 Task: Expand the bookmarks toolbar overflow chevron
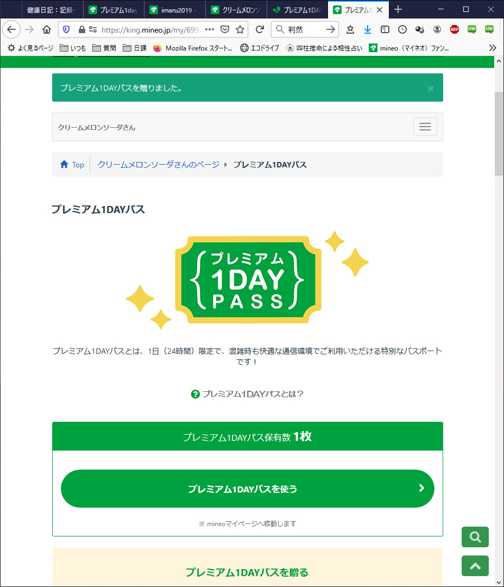pyautogui.click(x=492, y=48)
